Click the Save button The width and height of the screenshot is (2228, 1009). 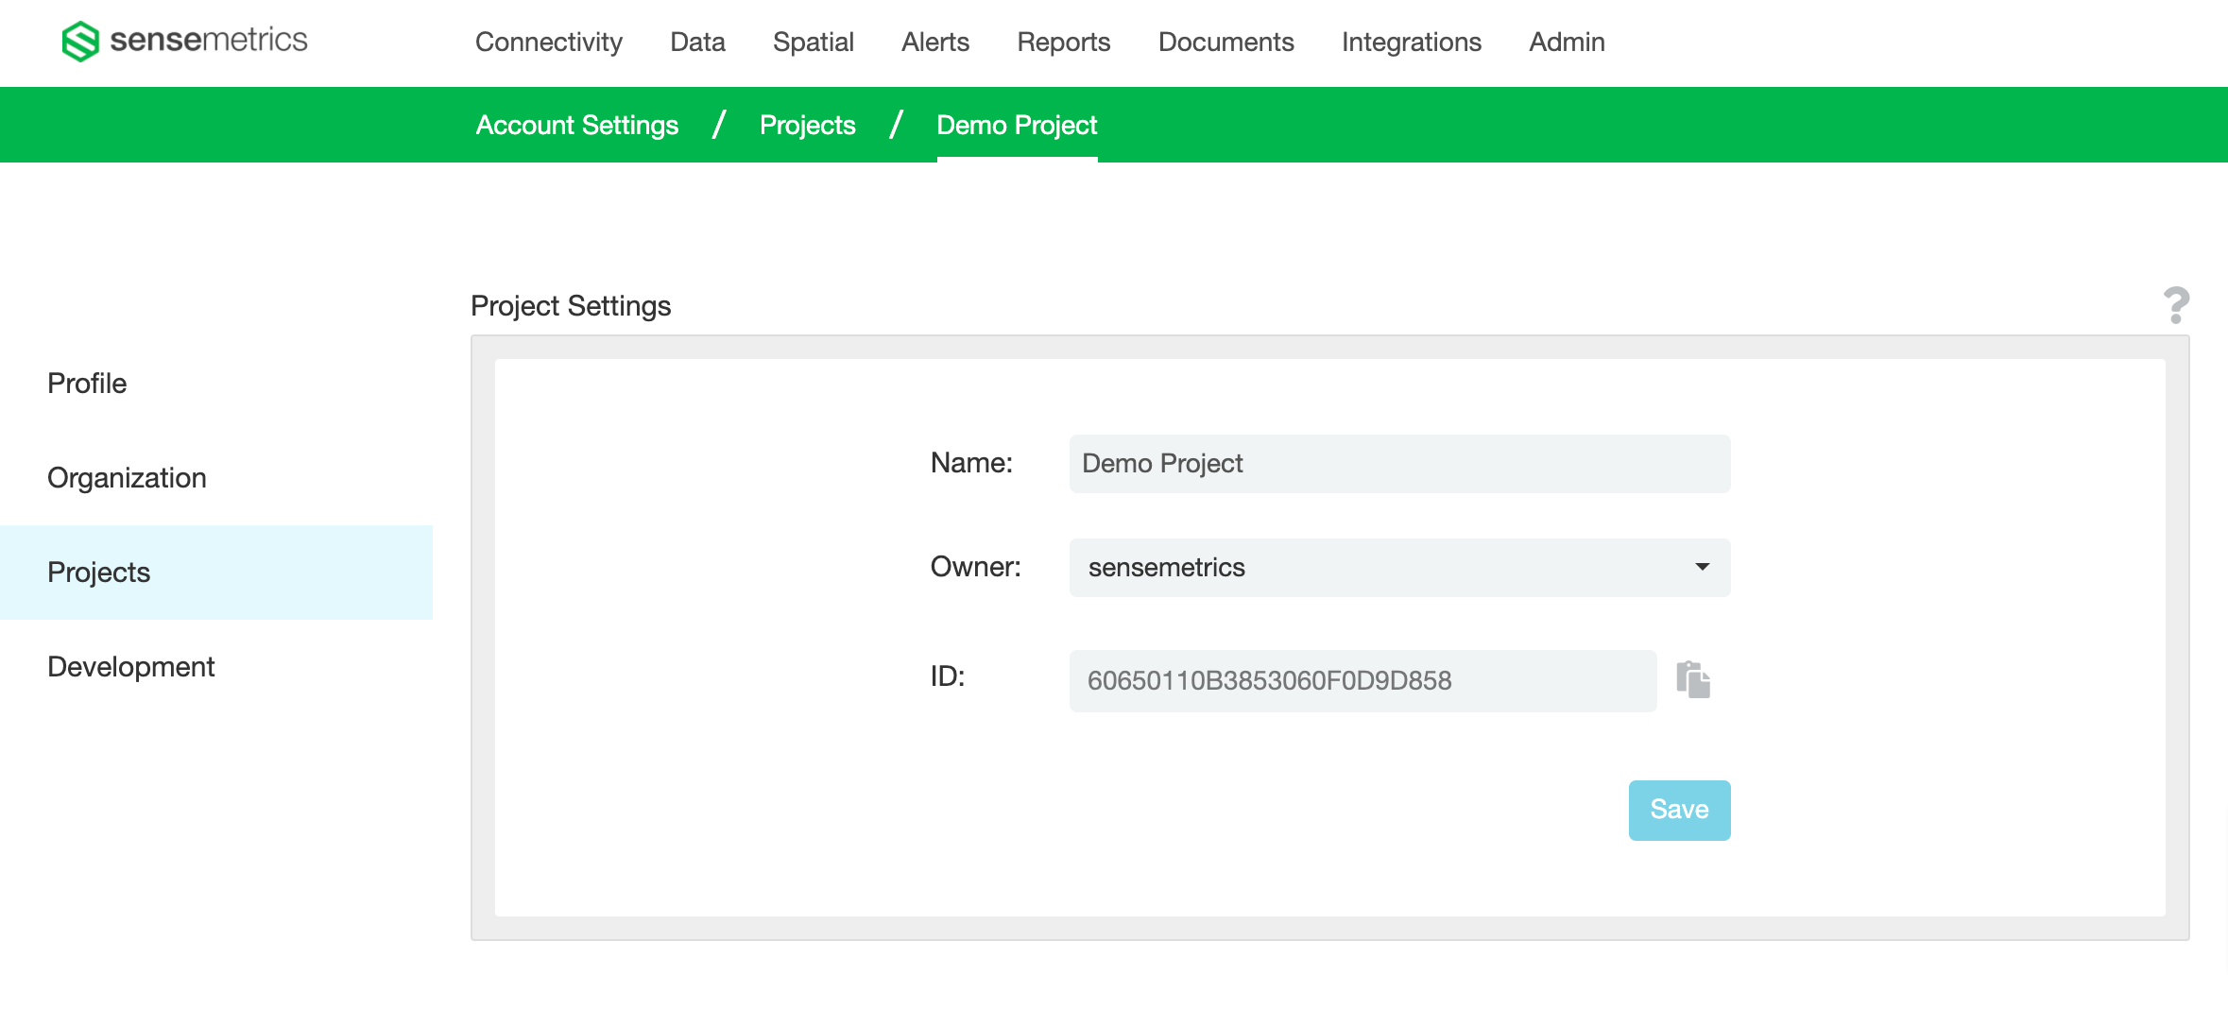click(x=1679, y=810)
